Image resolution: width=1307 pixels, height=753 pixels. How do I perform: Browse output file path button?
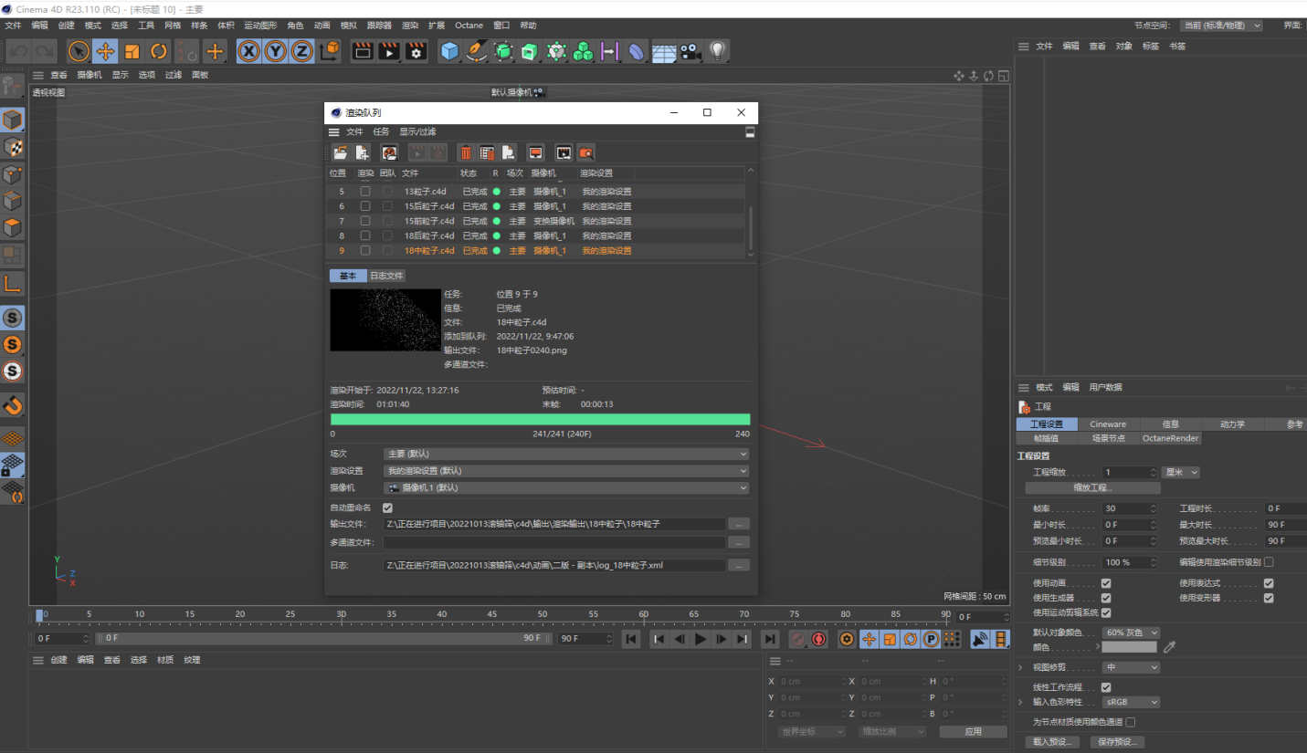coord(739,525)
